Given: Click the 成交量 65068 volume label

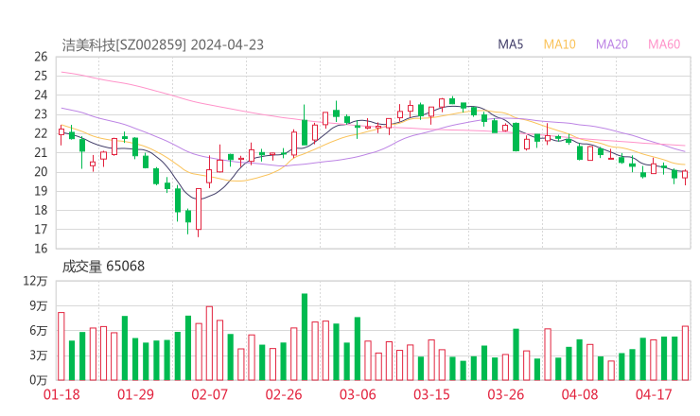Looking at the screenshot, I should coord(103,266).
